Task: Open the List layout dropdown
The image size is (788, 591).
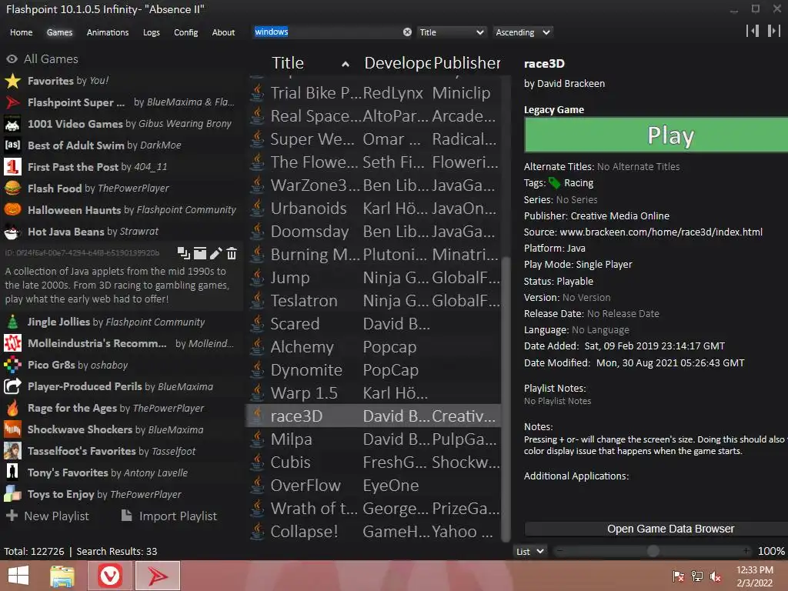Action: click(529, 551)
